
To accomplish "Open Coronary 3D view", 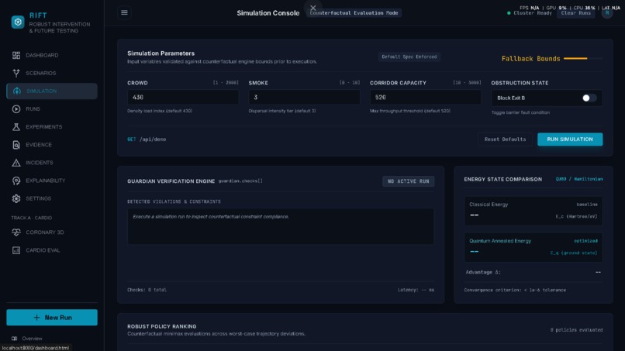I will (x=52, y=232).
